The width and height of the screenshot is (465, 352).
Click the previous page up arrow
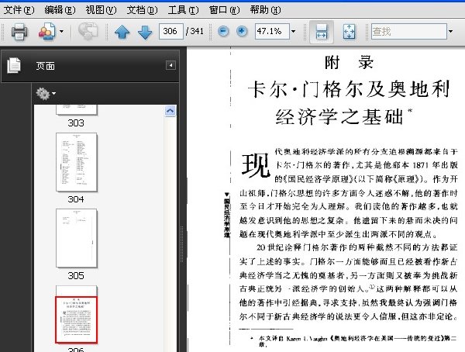[x=122, y=32]
